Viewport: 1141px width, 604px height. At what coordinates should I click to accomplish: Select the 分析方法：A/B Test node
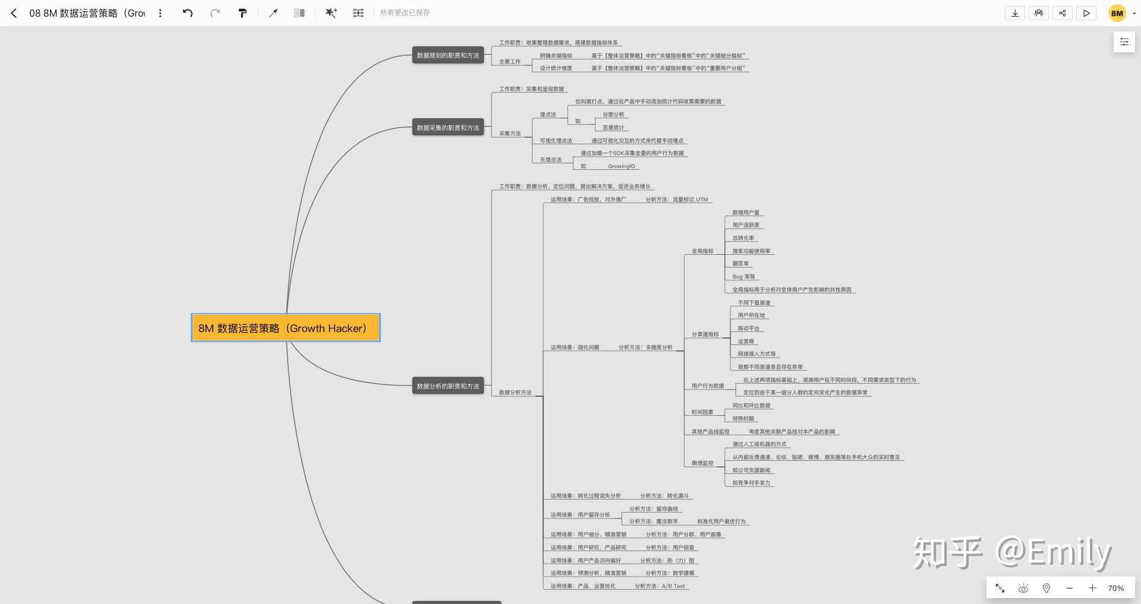[x=660, y=586]
